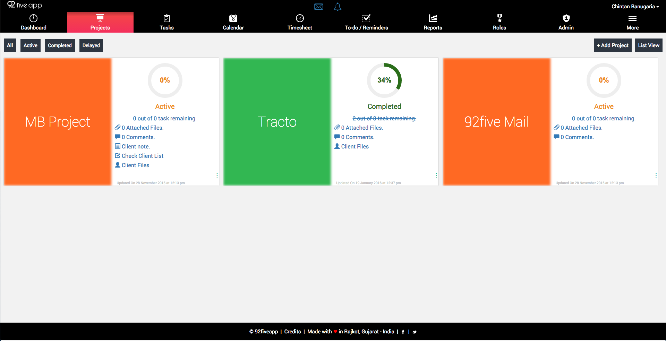Click the Tracto 34% progress circle
Viewport: 666px width, 341px height.
(x=384, y=80)
